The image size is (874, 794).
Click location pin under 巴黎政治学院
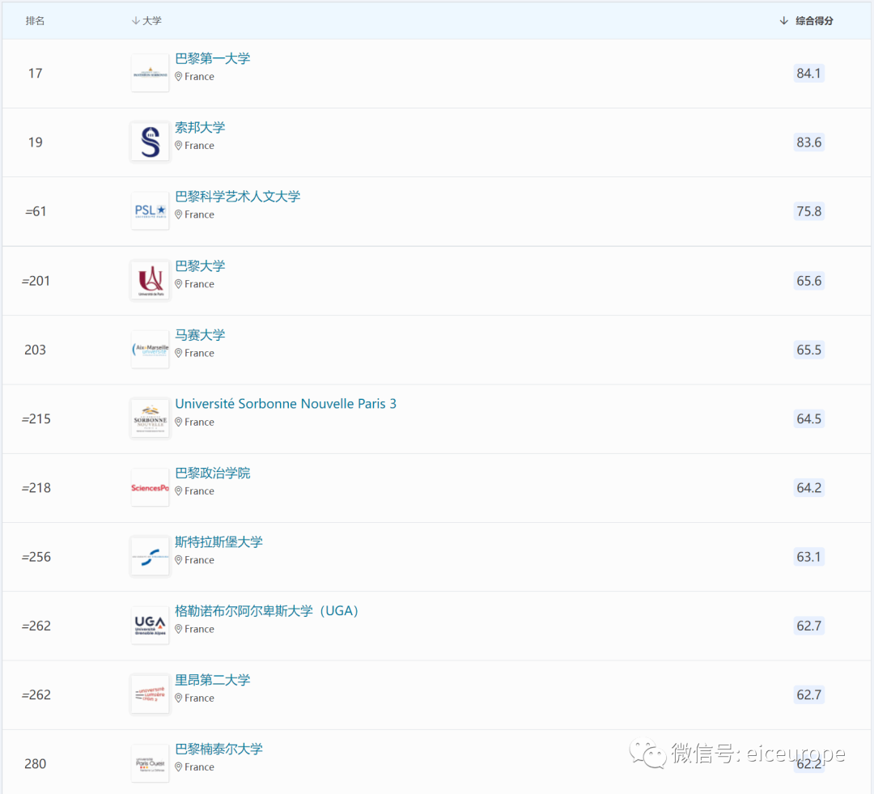click(x=178, y=491)
